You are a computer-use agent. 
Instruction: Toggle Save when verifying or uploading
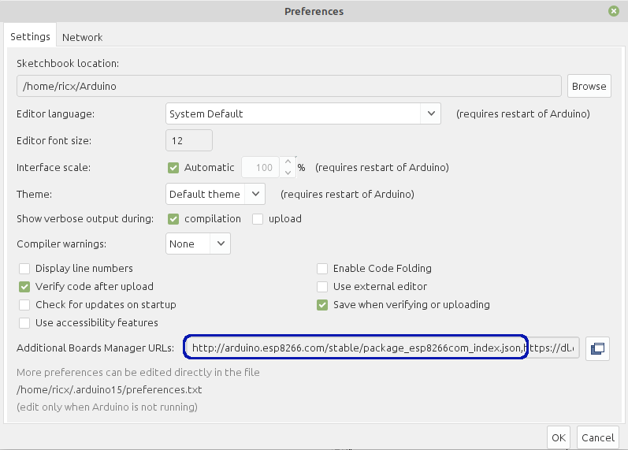pos(322,305)
